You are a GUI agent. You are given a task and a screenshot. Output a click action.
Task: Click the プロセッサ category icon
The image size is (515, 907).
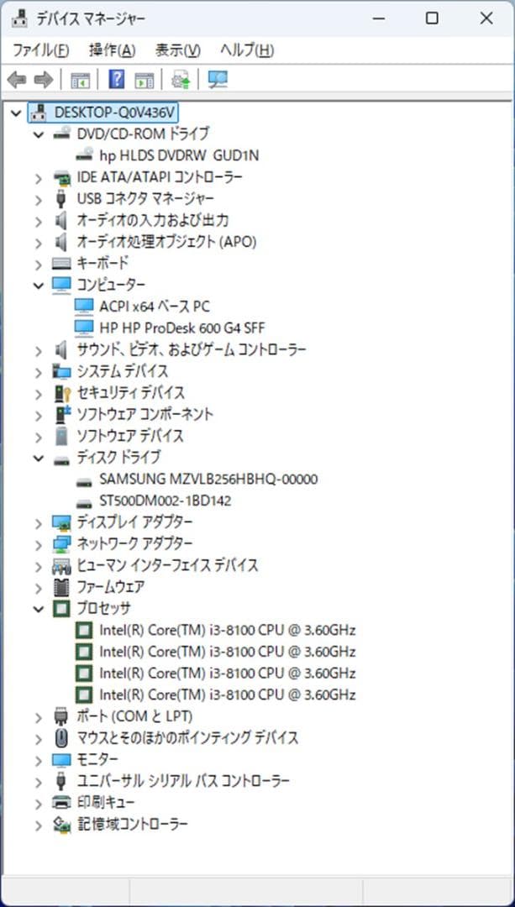click(62, 609)
